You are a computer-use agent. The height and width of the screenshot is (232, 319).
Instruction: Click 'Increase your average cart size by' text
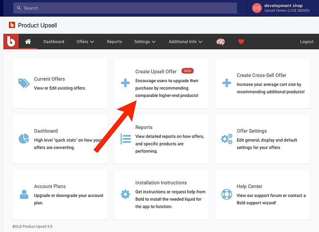pos(269,84)
